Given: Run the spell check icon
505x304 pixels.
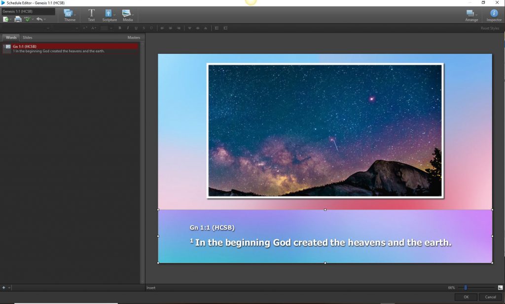Looking at the screenshot, I should tap(27, 19).
